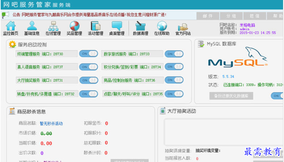This screenshot has height=162, width=284.
Task: Click the 米格电脑 netbar name
Action: click(x=247, y=25)
